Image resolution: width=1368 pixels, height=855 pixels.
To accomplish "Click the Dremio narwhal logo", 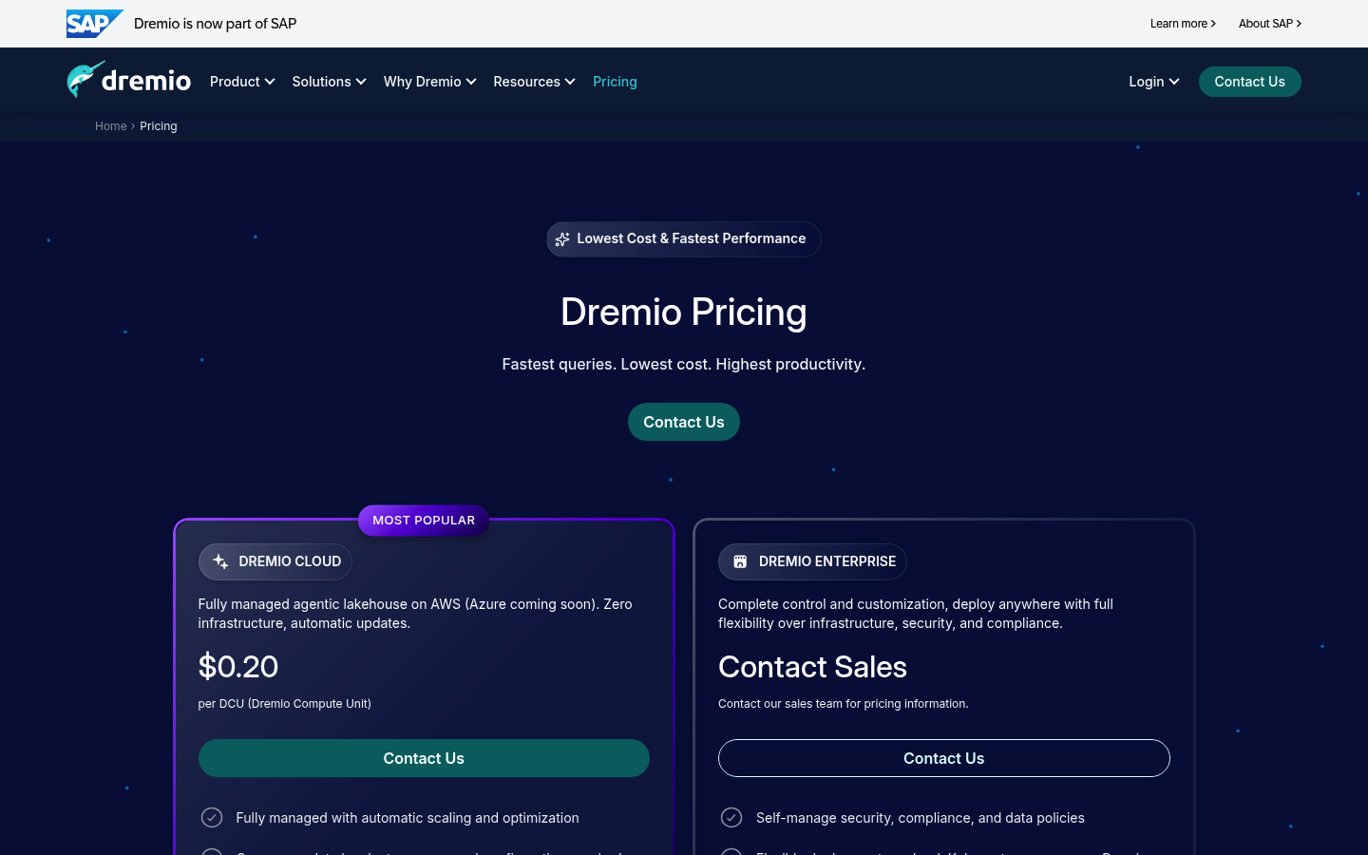I will tap(128, 81).
